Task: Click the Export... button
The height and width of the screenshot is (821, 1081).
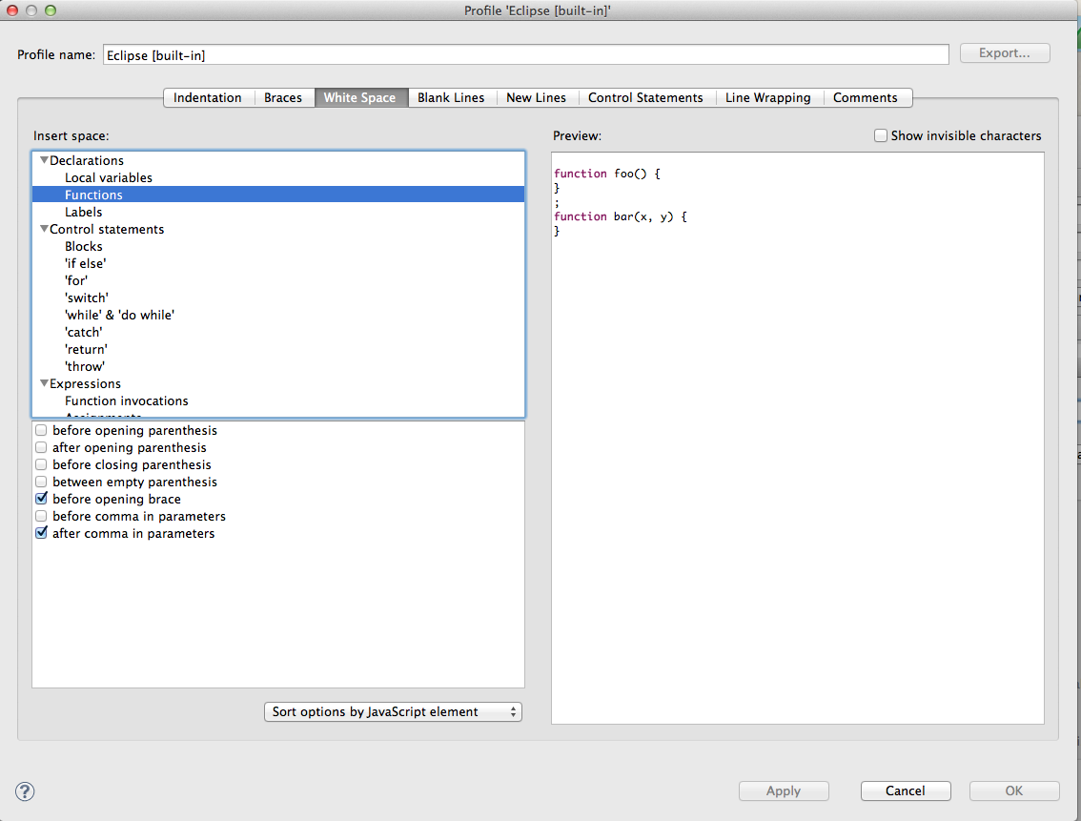Action: pyautogui.click(x=1004, y=53)
